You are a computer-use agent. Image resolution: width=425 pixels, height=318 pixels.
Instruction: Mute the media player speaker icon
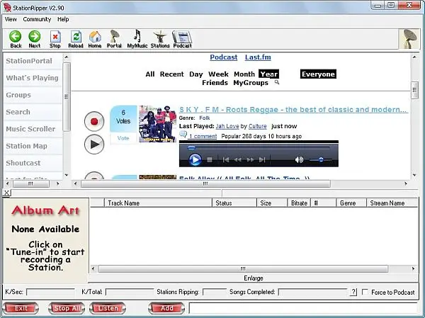tap(299, 159)
